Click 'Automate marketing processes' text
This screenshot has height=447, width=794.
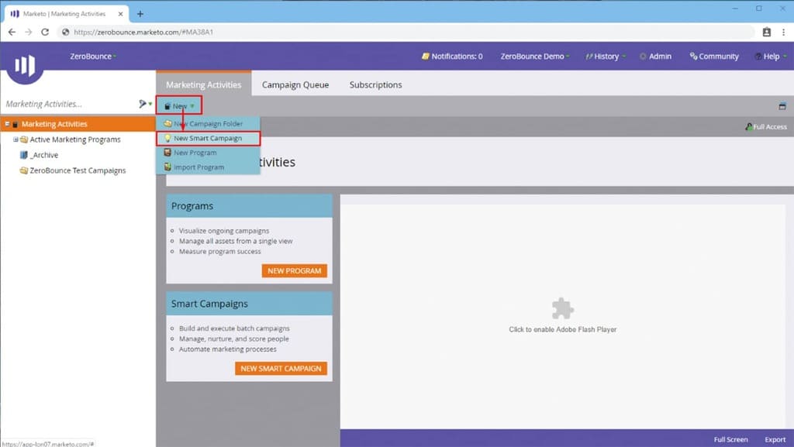227,349
